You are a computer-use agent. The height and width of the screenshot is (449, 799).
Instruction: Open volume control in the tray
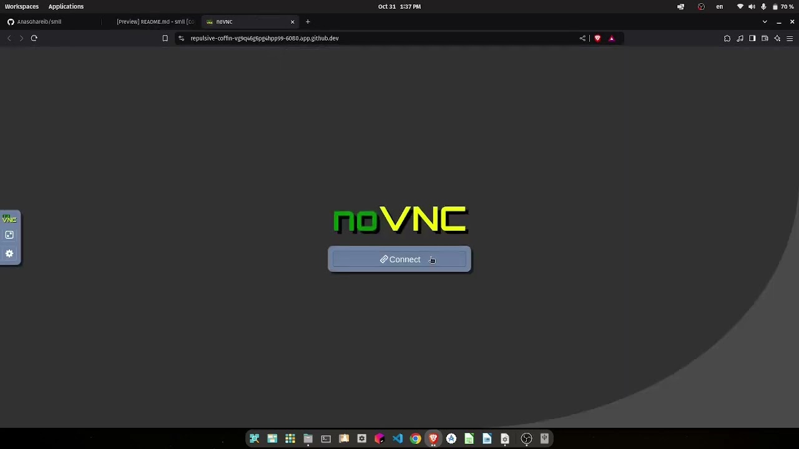coord(752,6)
